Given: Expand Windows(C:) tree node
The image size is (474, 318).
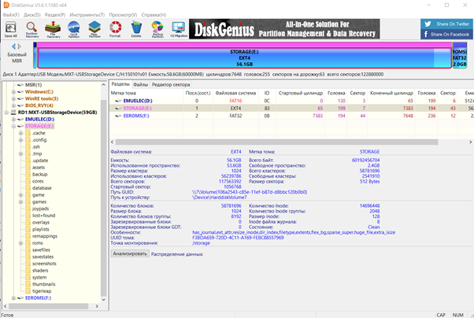Looking at the screenshot, I should [13, 92].
